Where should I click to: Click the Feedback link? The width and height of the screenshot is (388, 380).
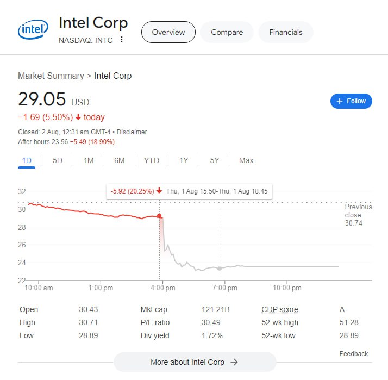(x=354, y=354)
